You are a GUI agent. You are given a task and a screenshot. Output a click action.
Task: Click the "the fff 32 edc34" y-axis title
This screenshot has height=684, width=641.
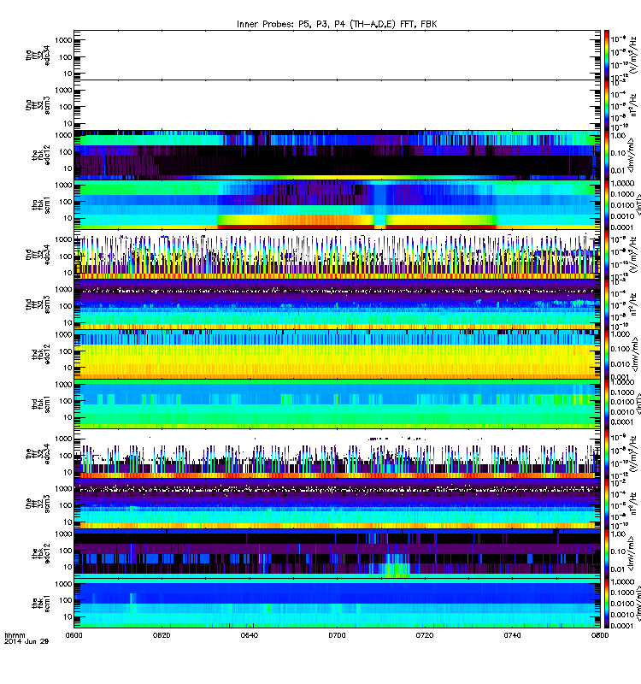pyautogui.click(x=38, y=454)
